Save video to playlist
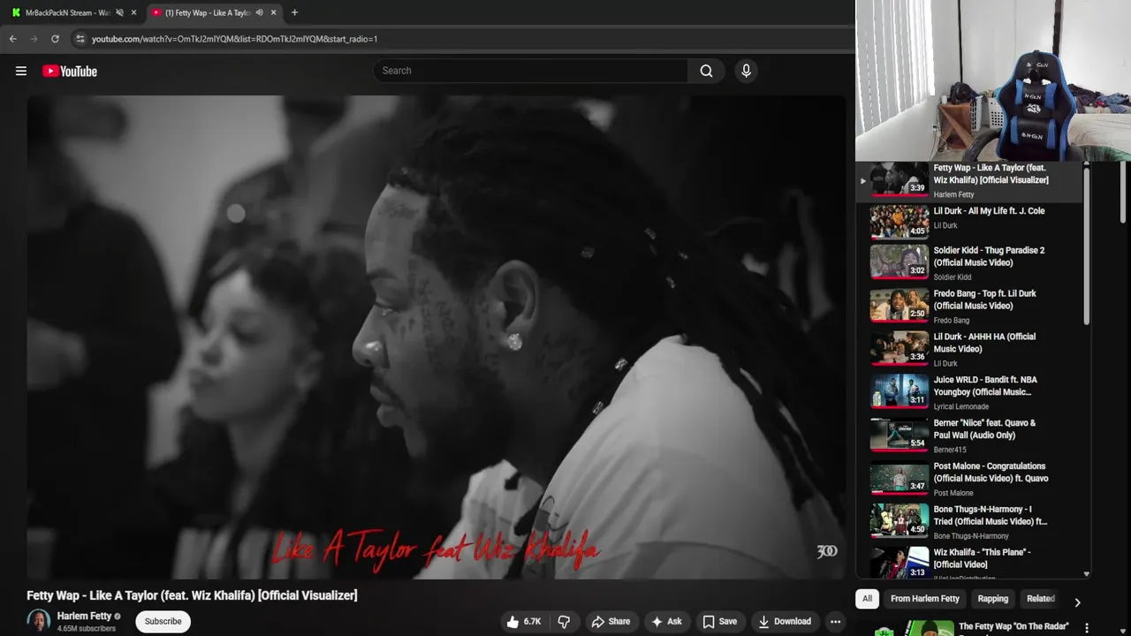Screen dimensions: 1131x636 (719, 622)
